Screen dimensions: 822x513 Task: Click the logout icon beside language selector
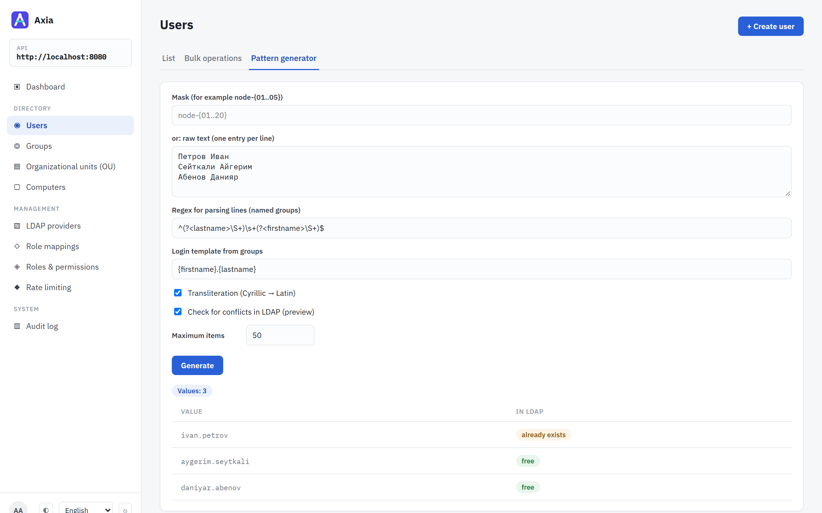pyautogui.click(x=125, y=510)
